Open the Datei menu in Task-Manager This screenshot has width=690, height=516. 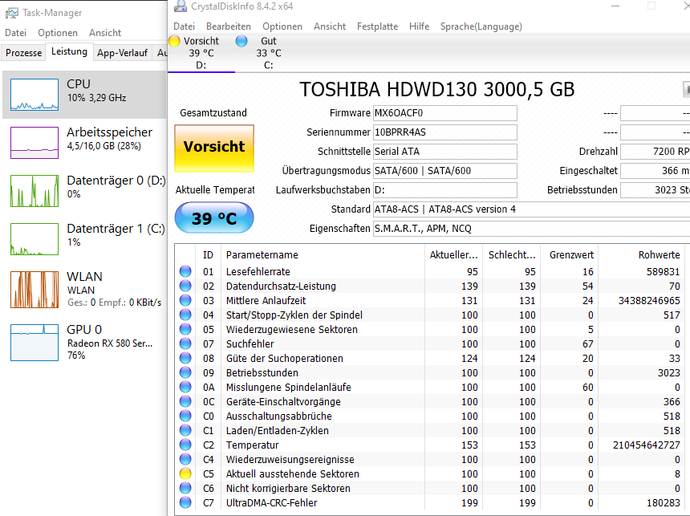click(16, 33)
